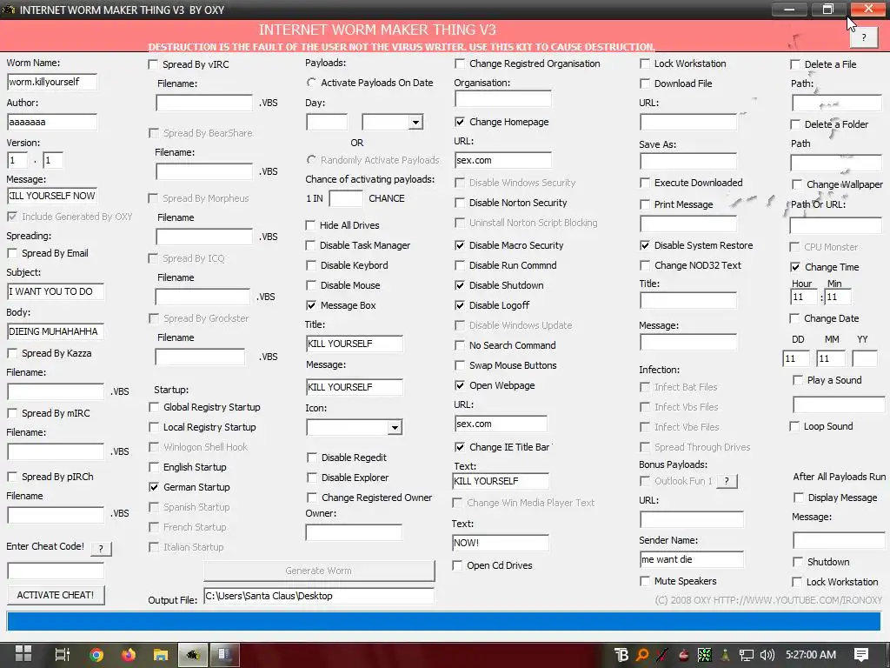Screen dimensions: 890x668
Task: Click the 1 IN chance field
Action: [x=346, y=199]
